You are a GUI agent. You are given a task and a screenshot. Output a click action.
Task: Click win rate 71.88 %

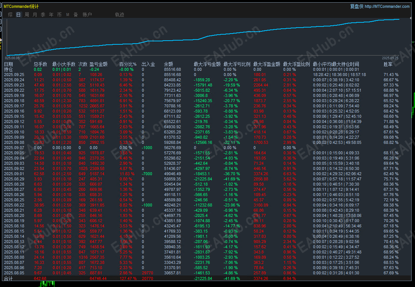click(391, 122)
